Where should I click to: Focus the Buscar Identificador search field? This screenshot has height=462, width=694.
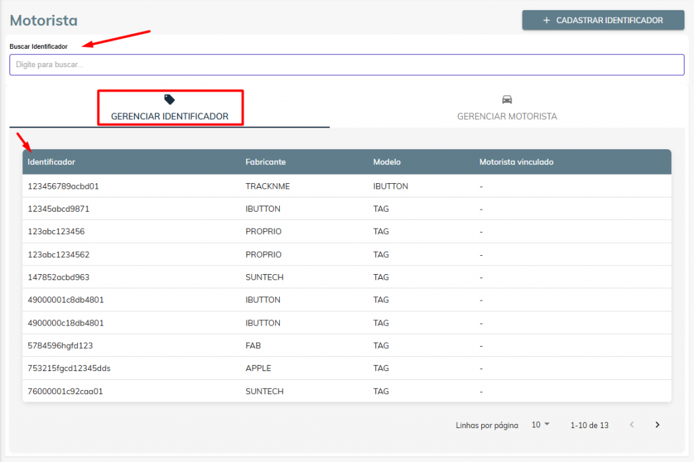point(346,64)
